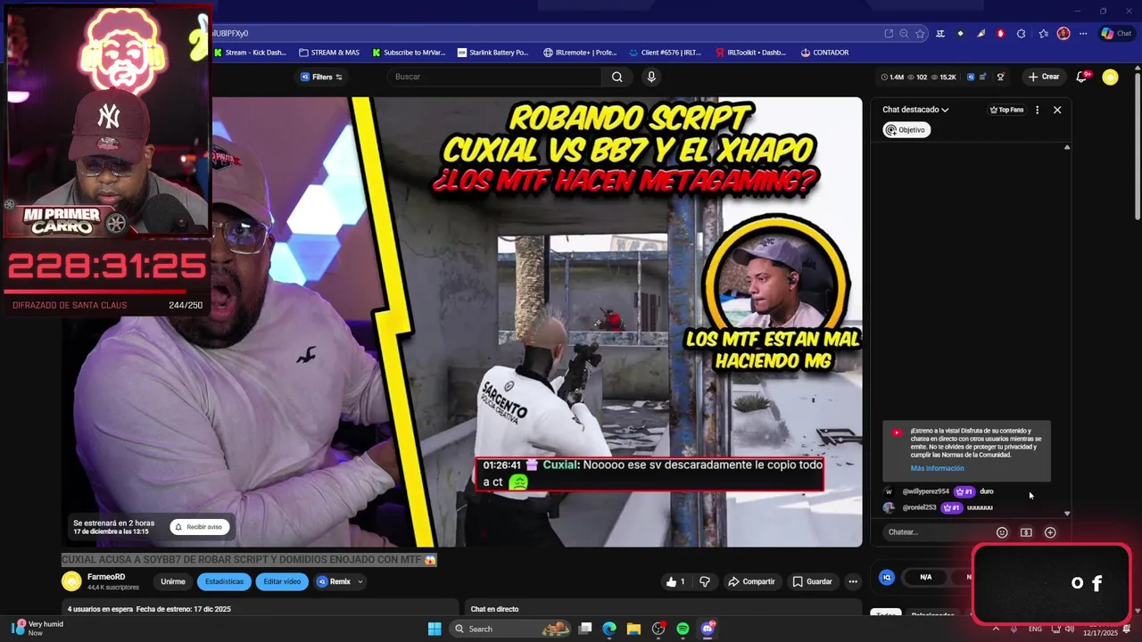Click the vidIQ stats 1.4M counter

tap(891, 78)
